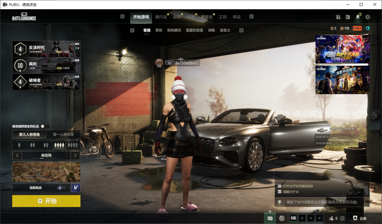This screenshot has height=224, width=382.
Task: Open the notifications bell
Action: (358, 17)
